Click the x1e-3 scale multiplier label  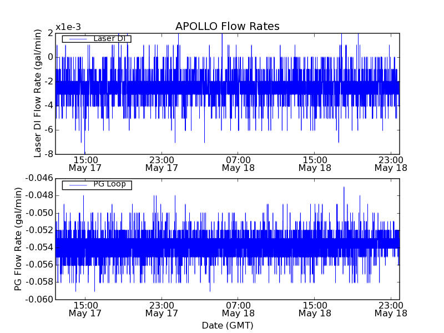tap(68, 28)
